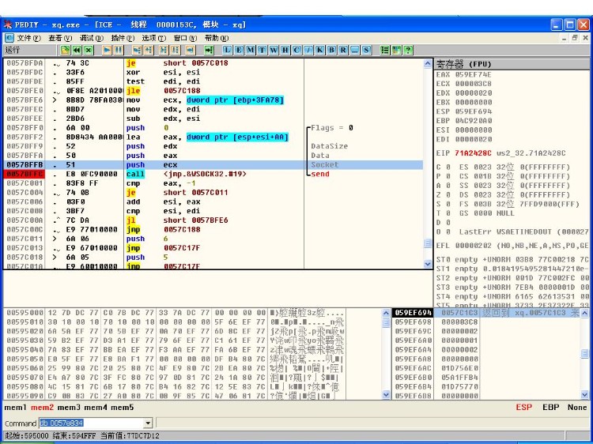This screenshot has height=444, width=593.
Task: Click the Open file toolbar icon
Action: [x=65, y=50]
